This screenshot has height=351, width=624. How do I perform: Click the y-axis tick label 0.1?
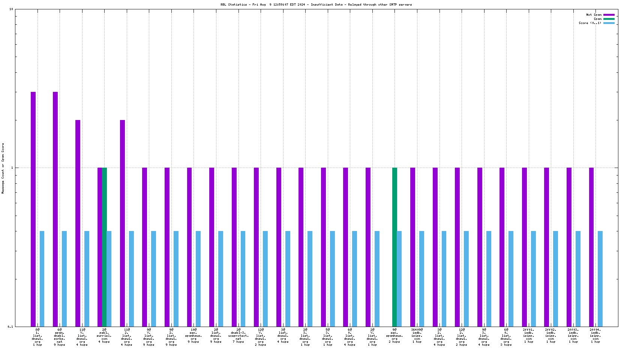(10, 327)
